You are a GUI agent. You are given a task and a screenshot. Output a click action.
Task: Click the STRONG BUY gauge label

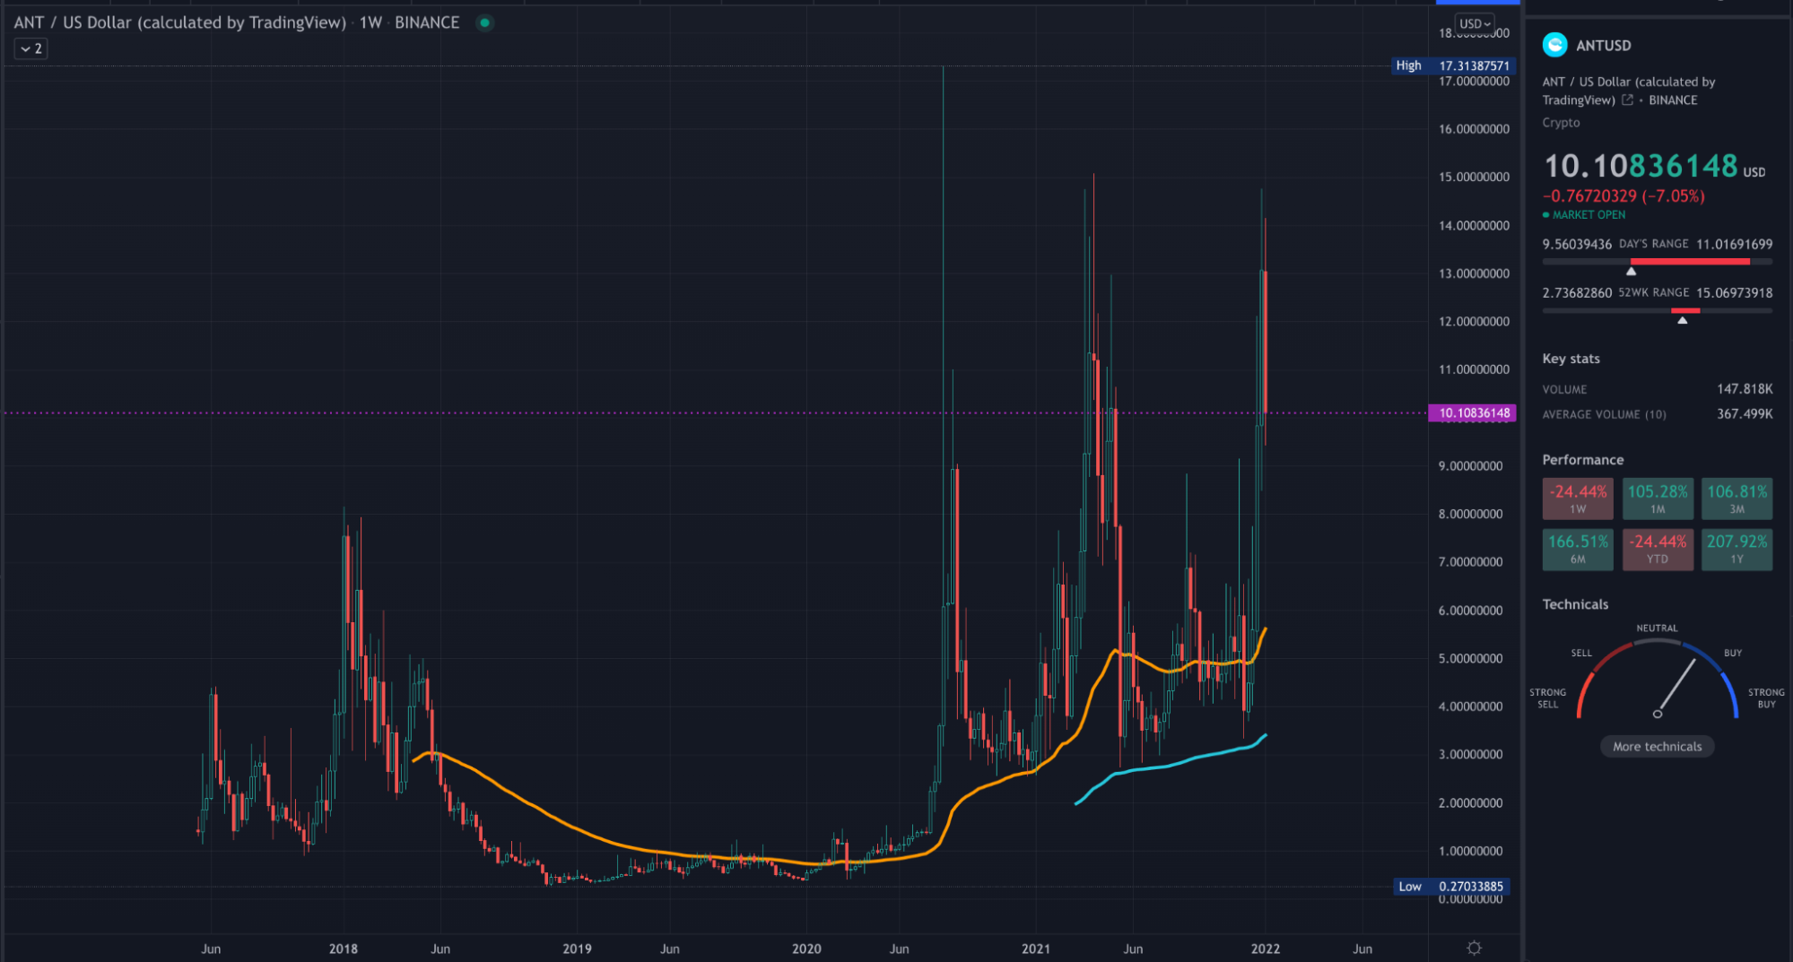(x=1765, y=698)
